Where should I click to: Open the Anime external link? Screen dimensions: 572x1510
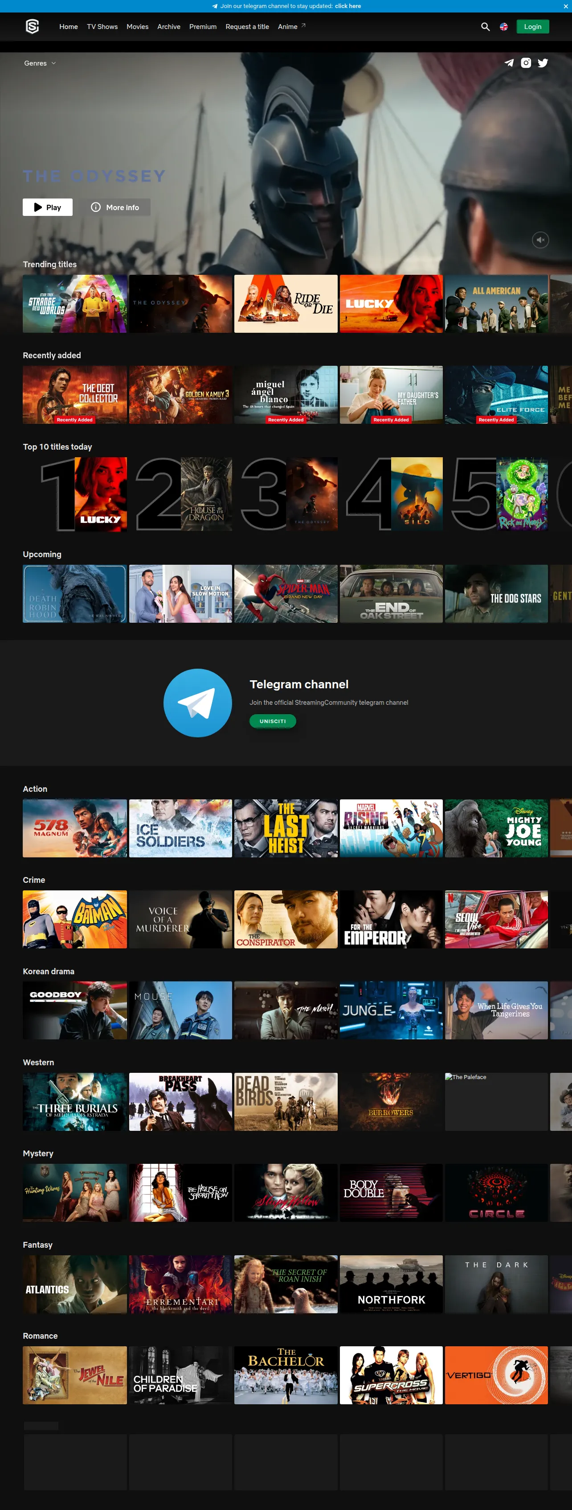[x=291, y=27]
